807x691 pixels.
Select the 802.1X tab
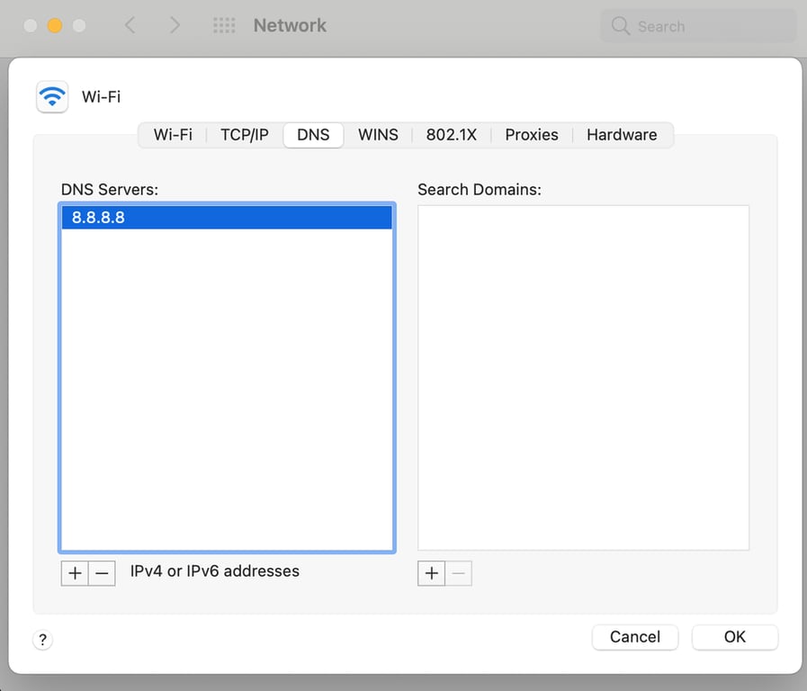click(x=452, y=135)
